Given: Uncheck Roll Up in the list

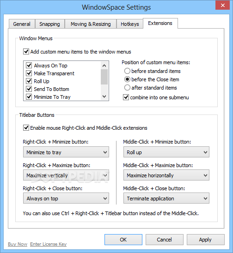Looking at the screenshot, I should (x=29, y=81).
